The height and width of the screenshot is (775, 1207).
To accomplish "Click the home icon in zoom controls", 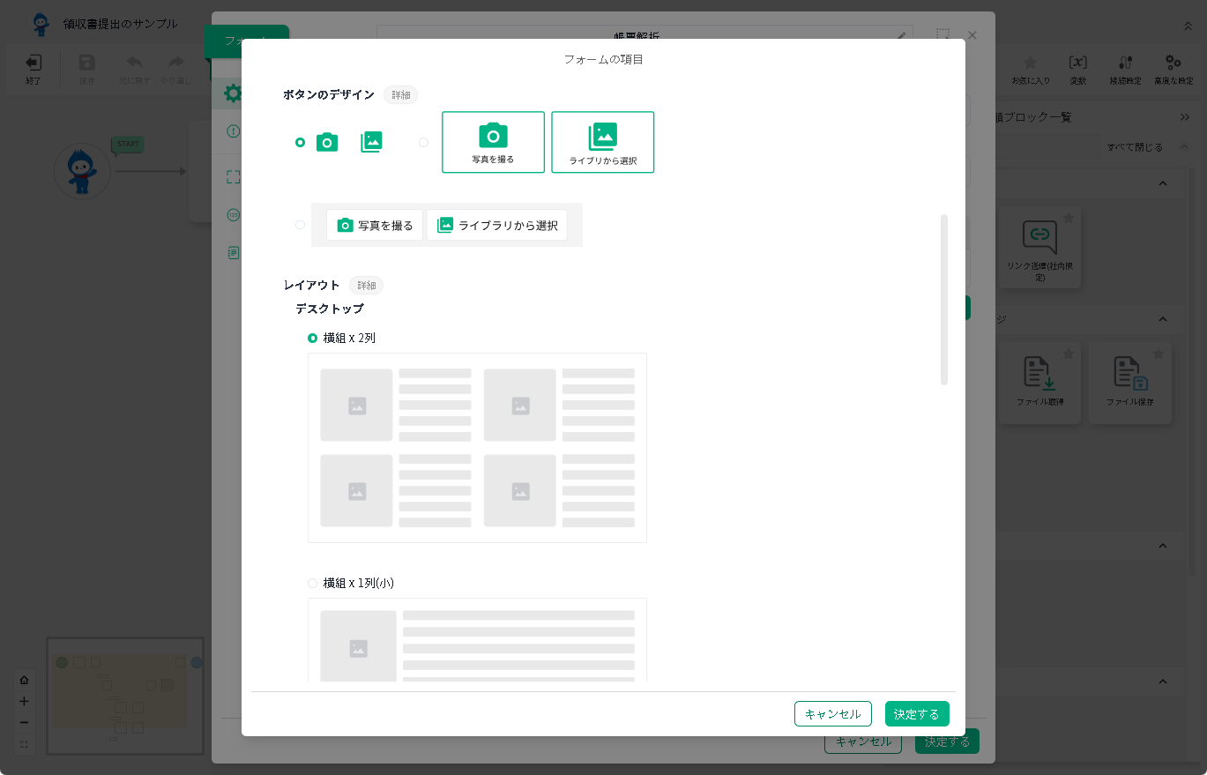I will point(24,680).
